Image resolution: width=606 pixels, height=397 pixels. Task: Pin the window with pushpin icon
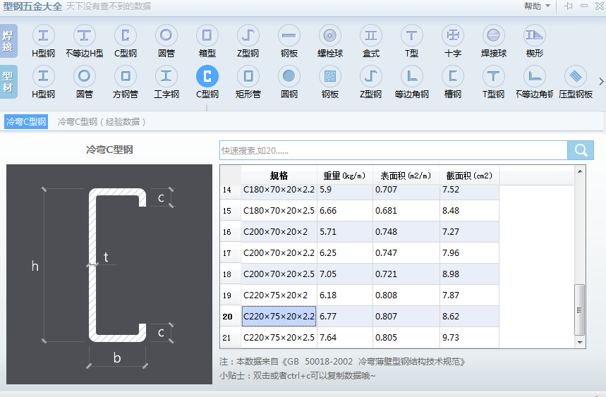pos(568,6)
